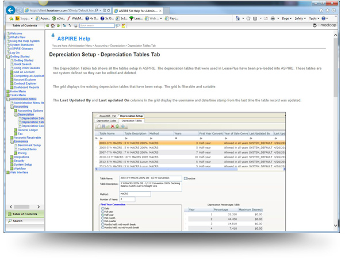Open the Welcome topic

(x=16, y=33)
